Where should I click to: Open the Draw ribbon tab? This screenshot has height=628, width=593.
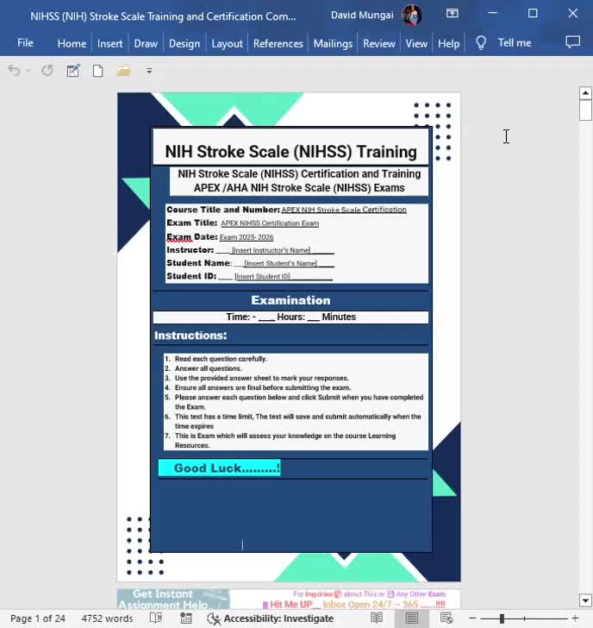(x=146, y=43)
